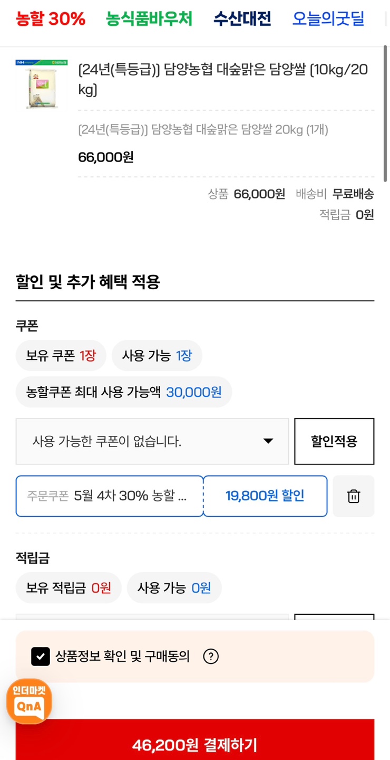This screenshot has height=760, width=390.
Task: Click the question mark help icon
Action: (211, 657)
